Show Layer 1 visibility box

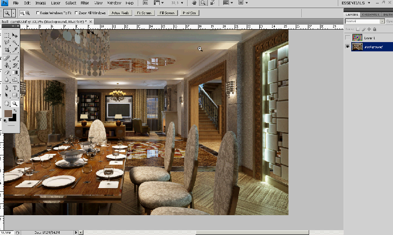tap(347, 38)
